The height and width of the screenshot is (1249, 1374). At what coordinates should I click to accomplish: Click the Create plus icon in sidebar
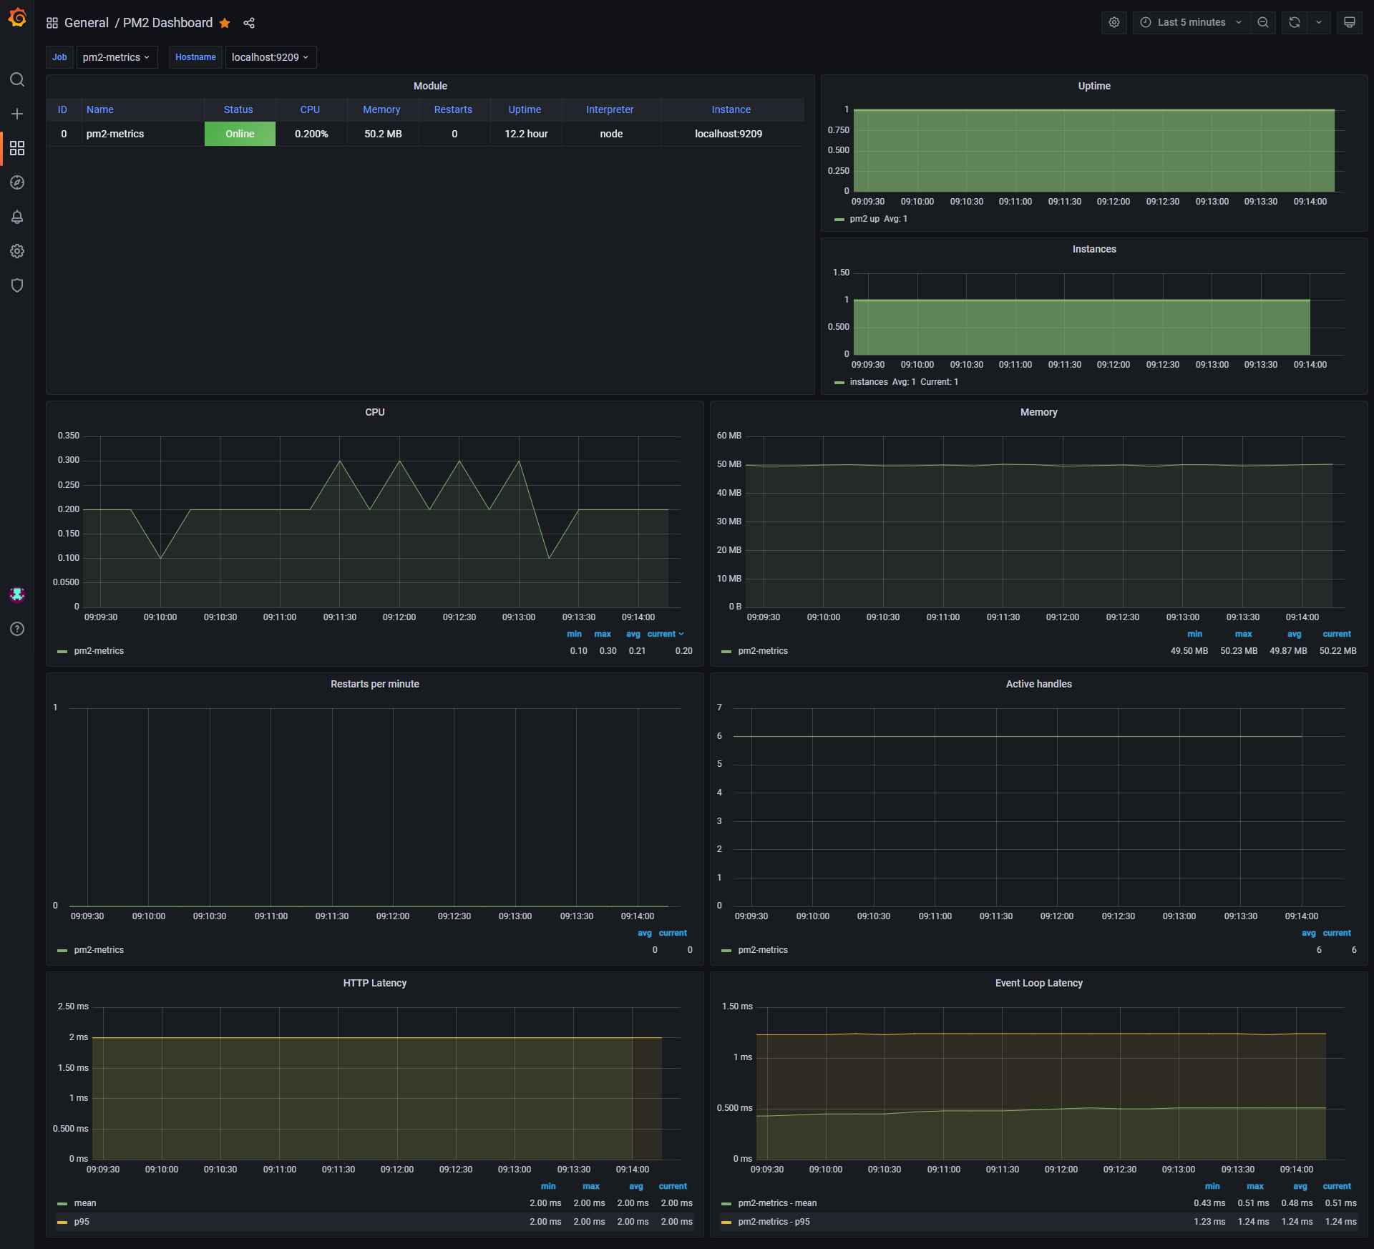(17, 114)
